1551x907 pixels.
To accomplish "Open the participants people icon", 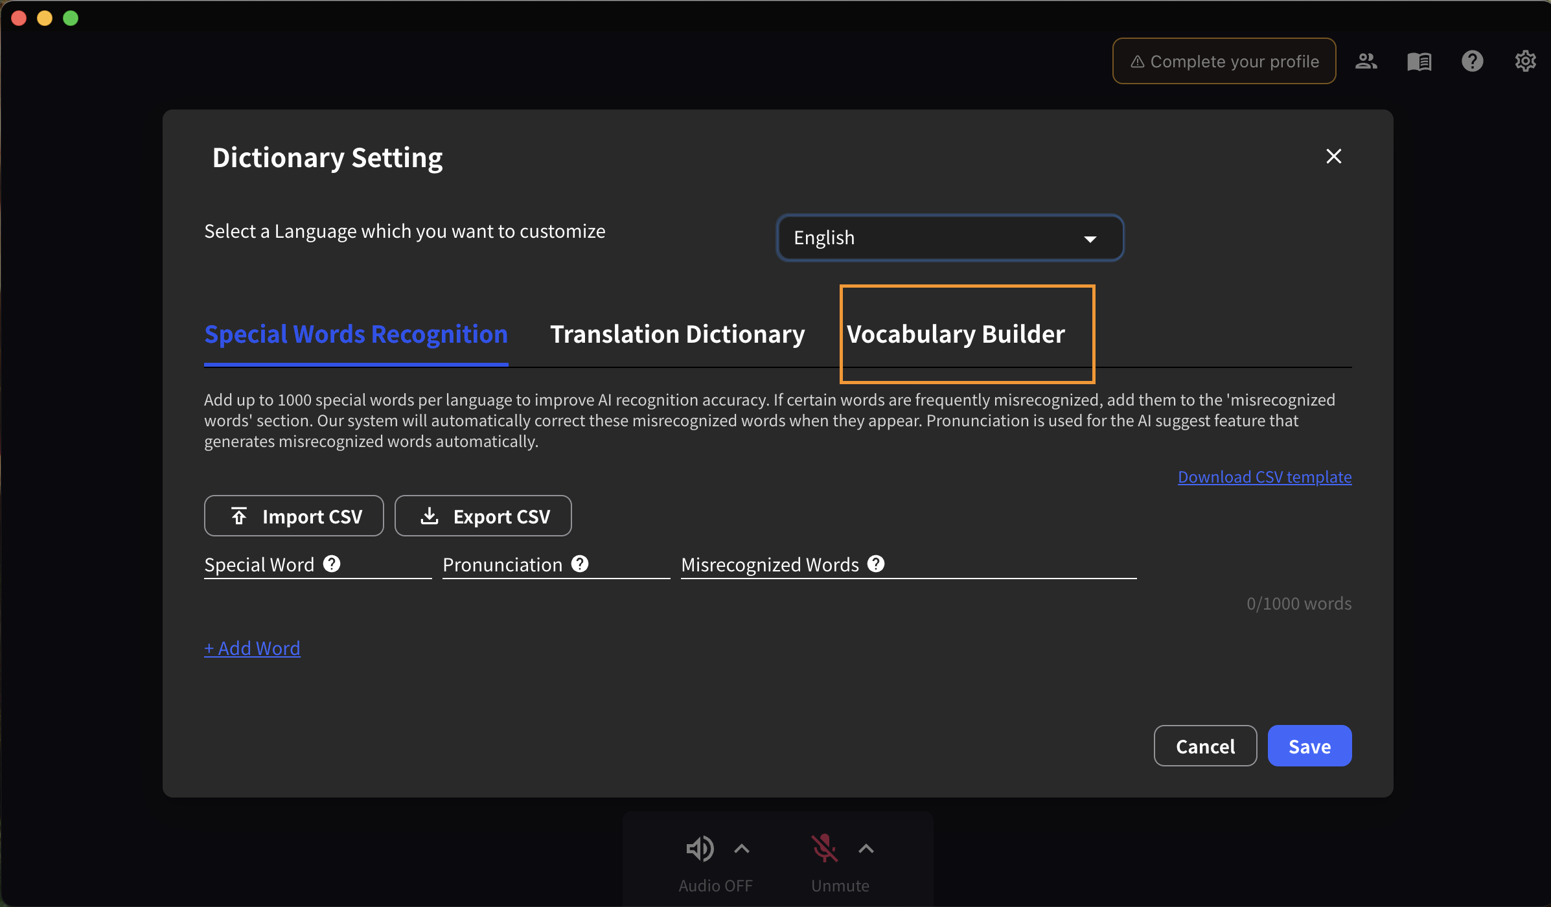I will pos(1366,61).
